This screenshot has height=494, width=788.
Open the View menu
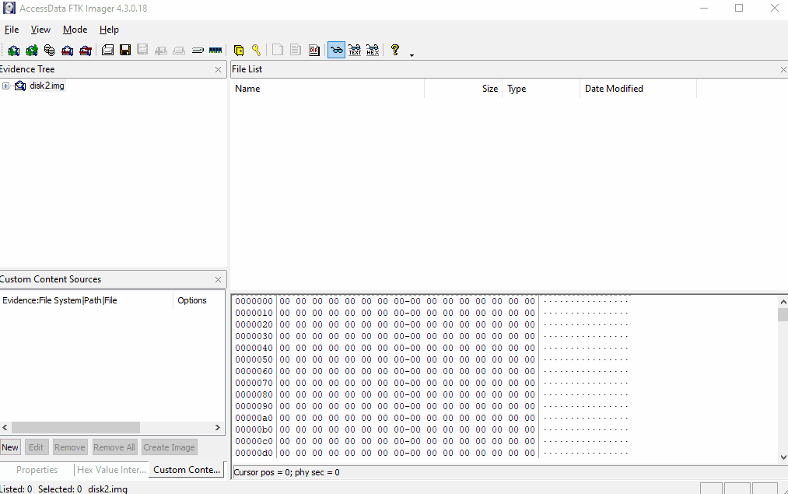40,30
